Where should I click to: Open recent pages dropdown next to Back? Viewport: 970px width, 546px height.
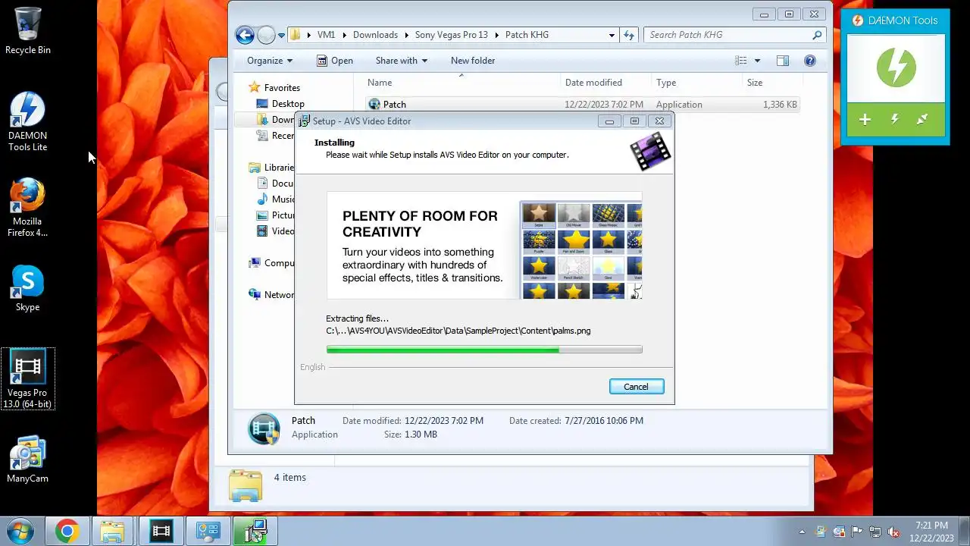(x=281, y=35)
